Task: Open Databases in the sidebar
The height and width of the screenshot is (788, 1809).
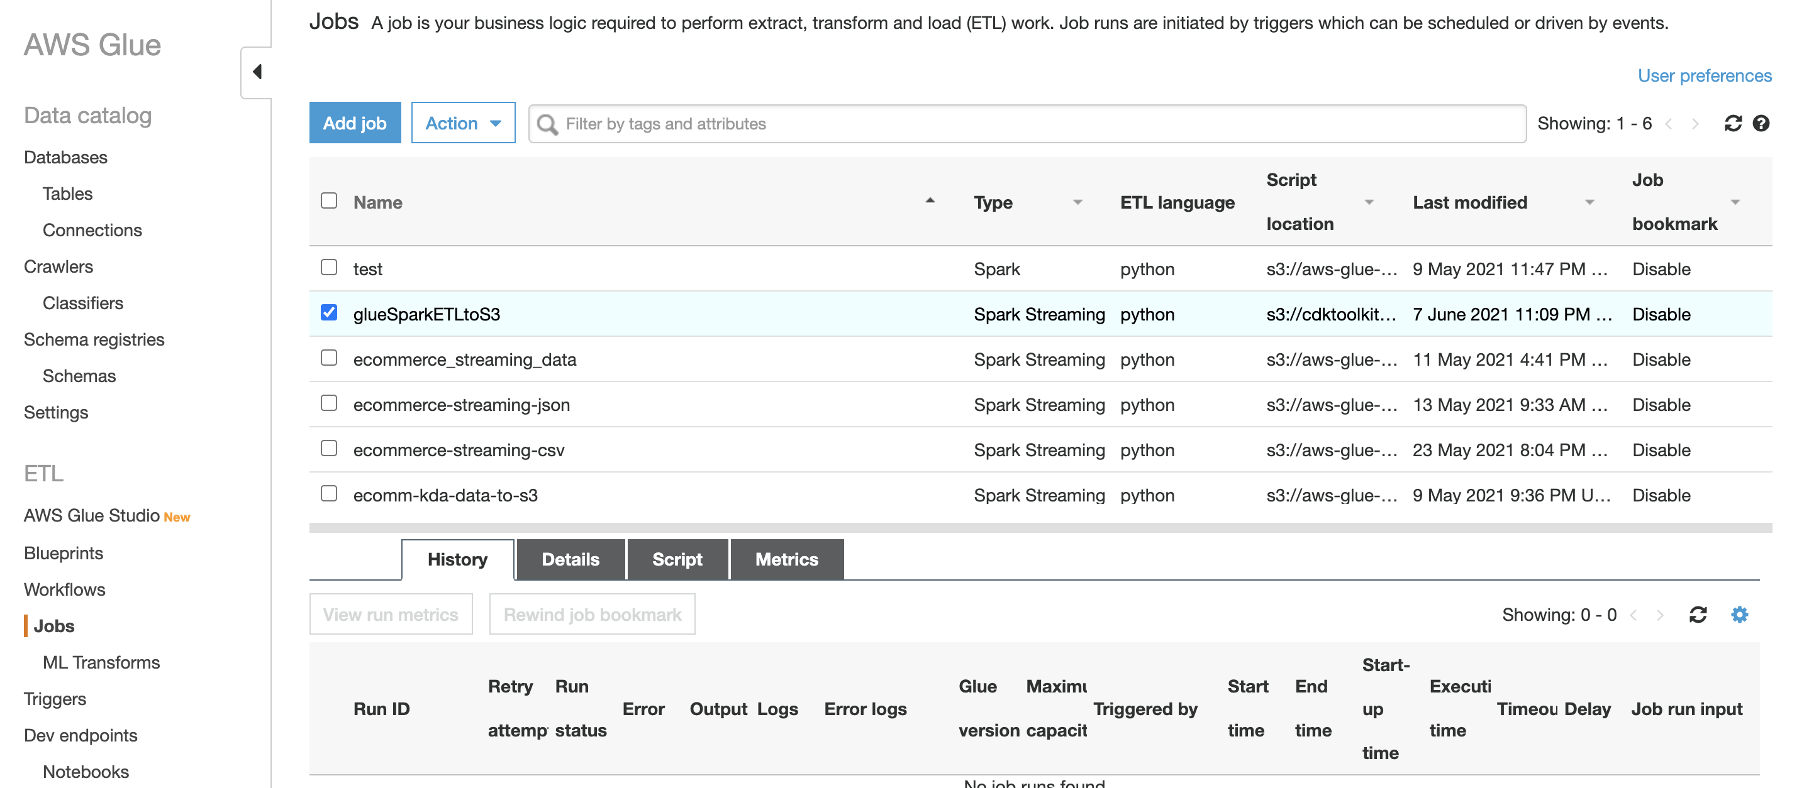Action: (x=65, y=157)
